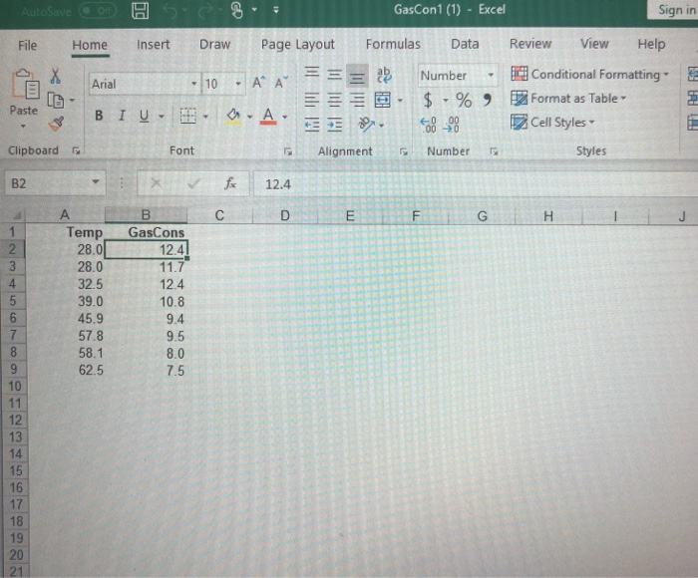This screenshot has width=698, height=578.
Task: Click the Comma Style icon
Action: [x=487, y=100]
